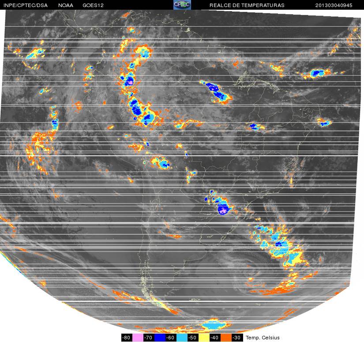Image resolution: width=364 pixels, height=342 pixels.
Task: Click the Temp. Celsius legend label
Action: click(x=263, y=338)
